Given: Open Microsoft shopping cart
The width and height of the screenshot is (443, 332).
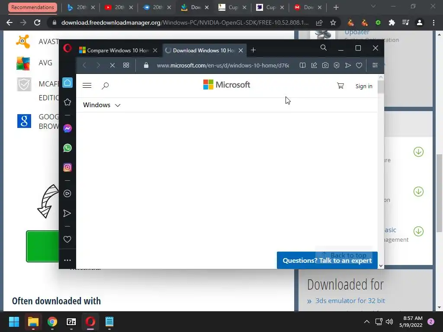Looking at the screenshot, I should tap(340, 86).
